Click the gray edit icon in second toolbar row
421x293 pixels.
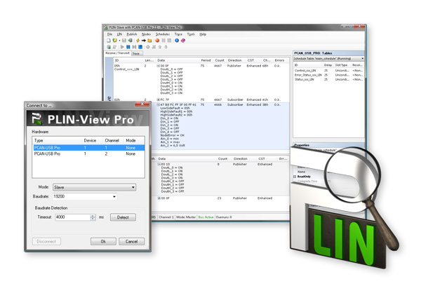pyautogui.click(x=114, y=47)
